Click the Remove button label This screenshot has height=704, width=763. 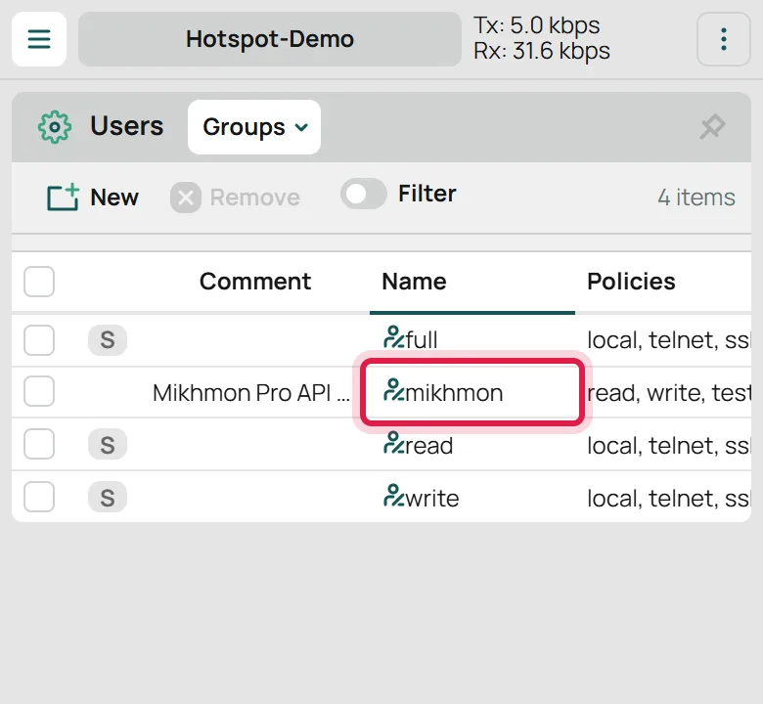click(255, 198)
